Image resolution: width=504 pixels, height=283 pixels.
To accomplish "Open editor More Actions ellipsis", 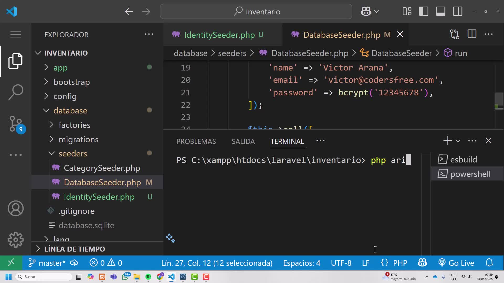I will tap(489, 34).
